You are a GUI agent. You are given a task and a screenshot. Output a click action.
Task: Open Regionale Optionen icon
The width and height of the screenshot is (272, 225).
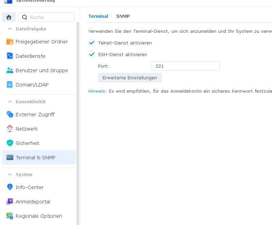10,216
